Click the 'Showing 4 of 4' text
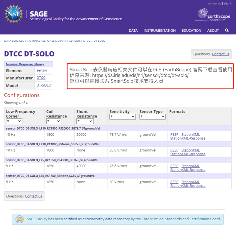Viewport: 236px width, 227px height. point(16,103)
